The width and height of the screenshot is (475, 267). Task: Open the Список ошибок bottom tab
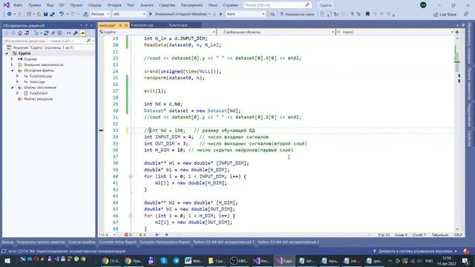pos(82,243)
